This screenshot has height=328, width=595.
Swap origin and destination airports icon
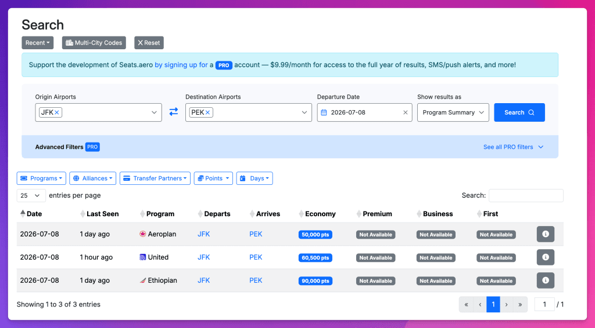coord(173,112)
